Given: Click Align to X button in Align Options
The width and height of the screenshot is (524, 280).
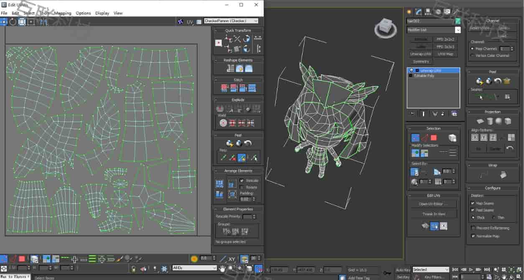Looking at the screenshot, I should pos(475,137).
